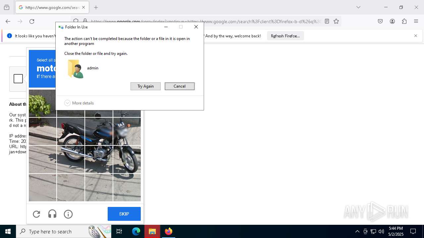
Task: Expand More details in the dialog
Action: coord(79,103)
